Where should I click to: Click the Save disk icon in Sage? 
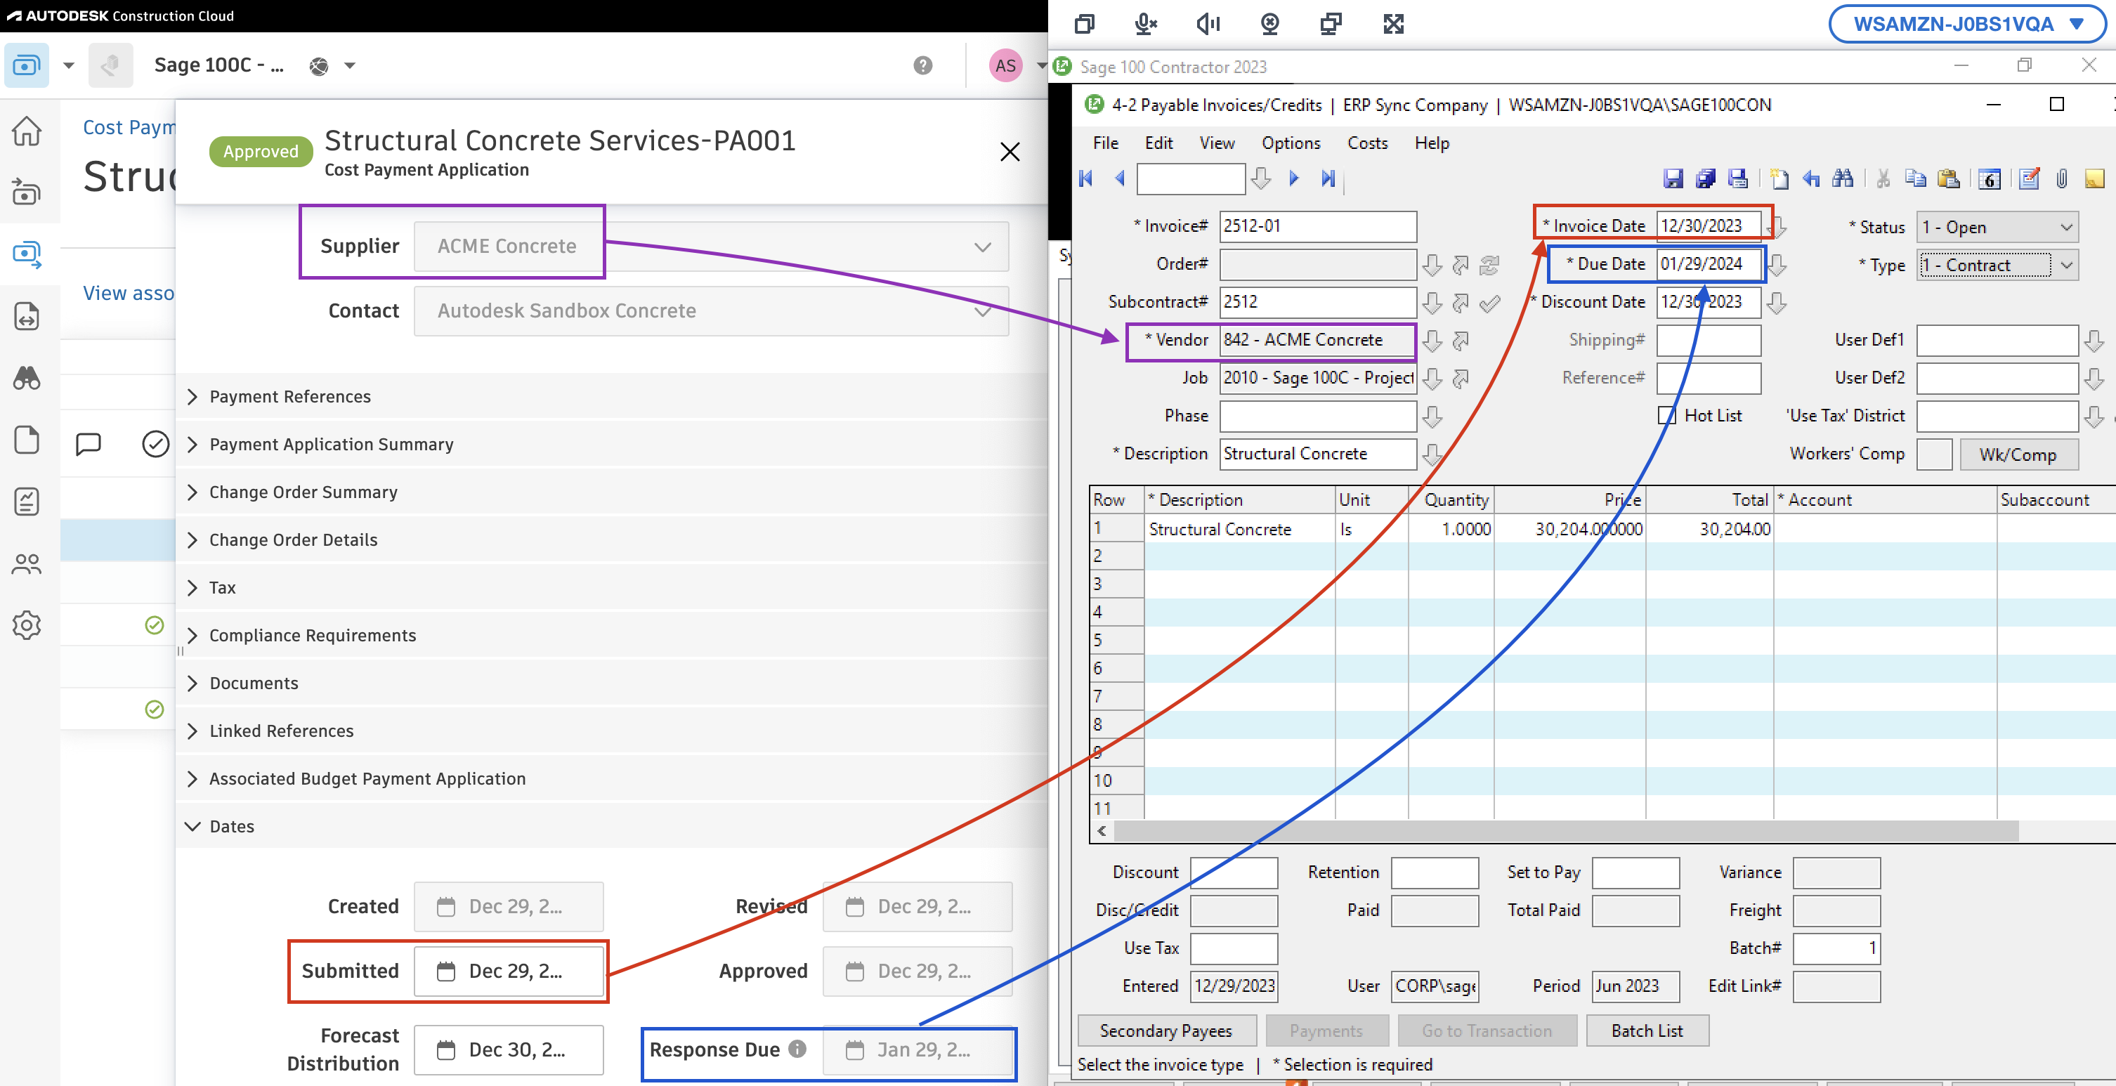coord(1673,178)
